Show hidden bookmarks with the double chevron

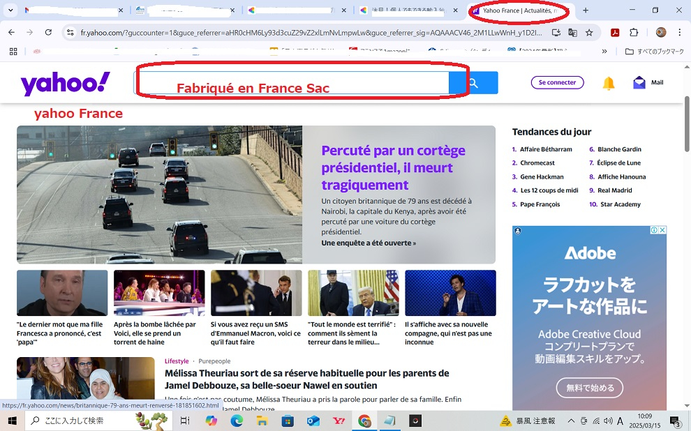[604, 52]
